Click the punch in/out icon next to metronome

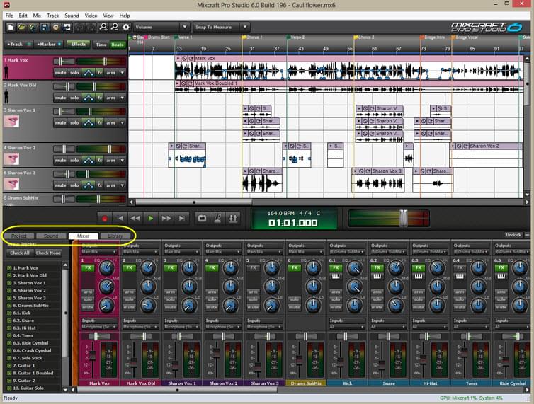233,218
